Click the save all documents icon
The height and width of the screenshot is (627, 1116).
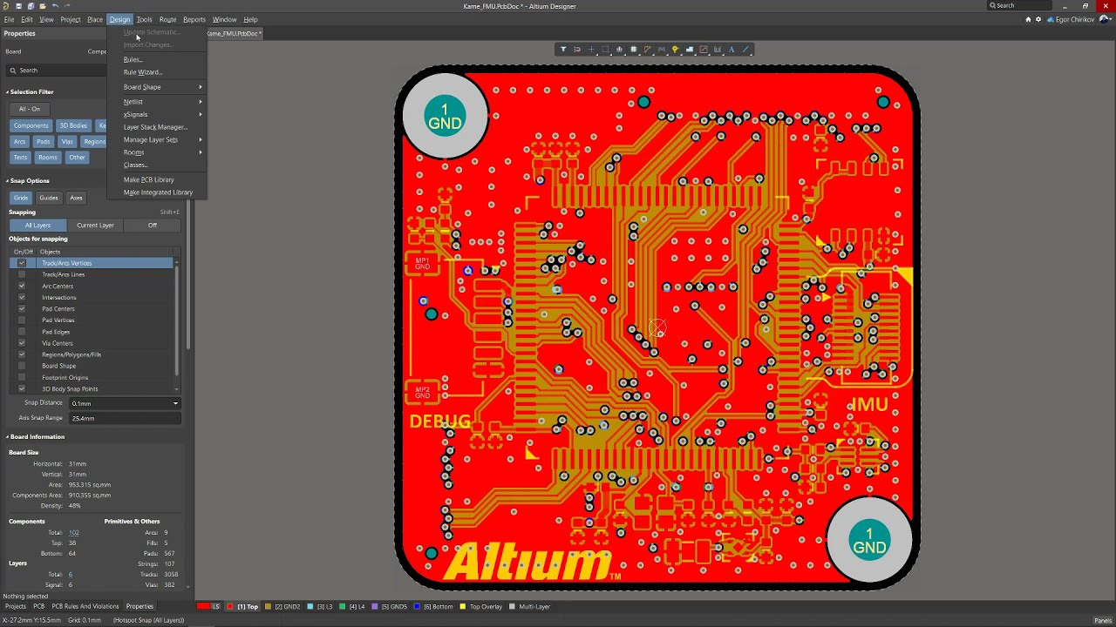pyautogui.click(x=31, y=6)
